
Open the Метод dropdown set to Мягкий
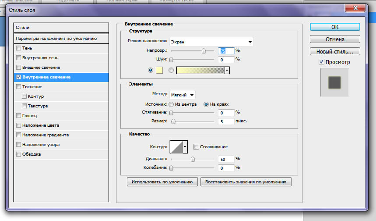pyautogui.click(x=182, y=95)
